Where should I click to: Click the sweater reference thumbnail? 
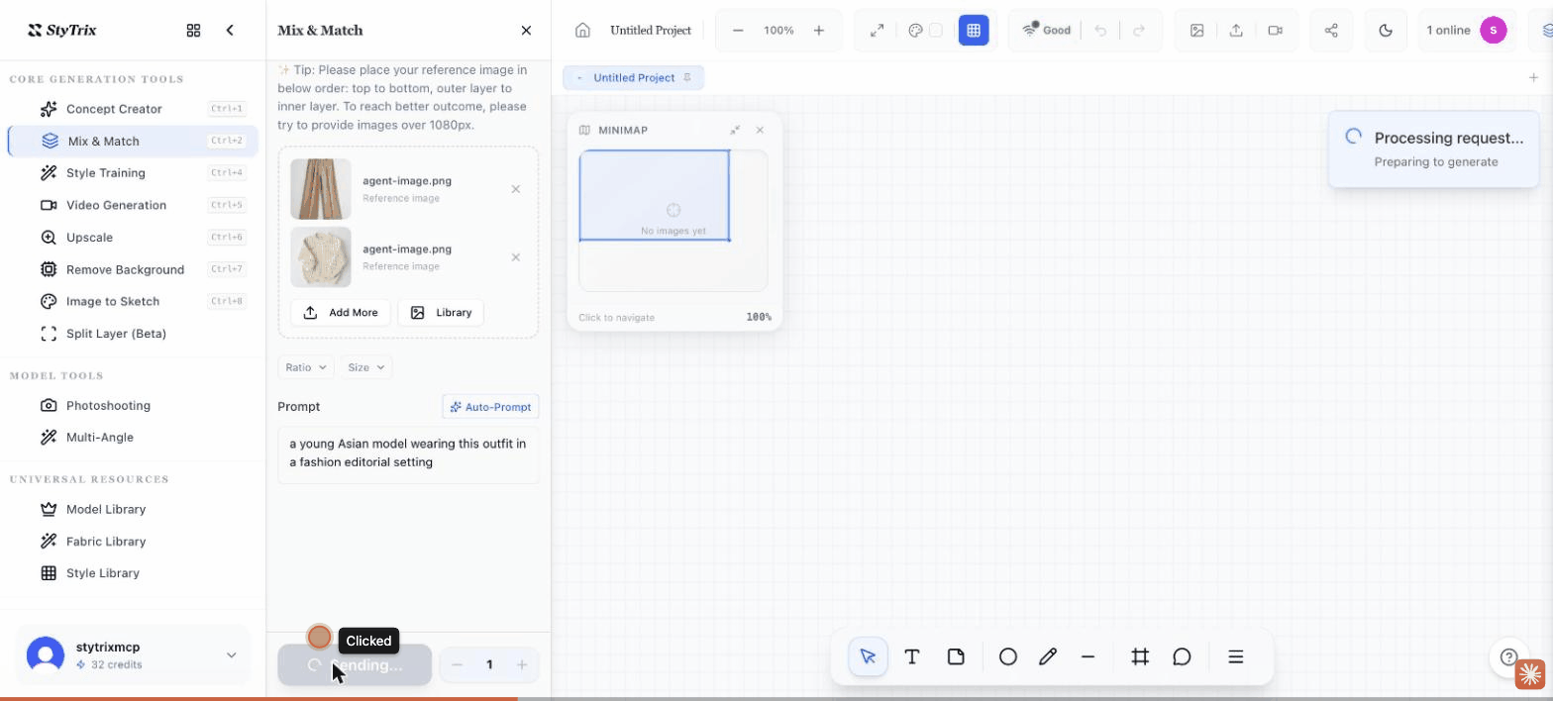[321, 257]
